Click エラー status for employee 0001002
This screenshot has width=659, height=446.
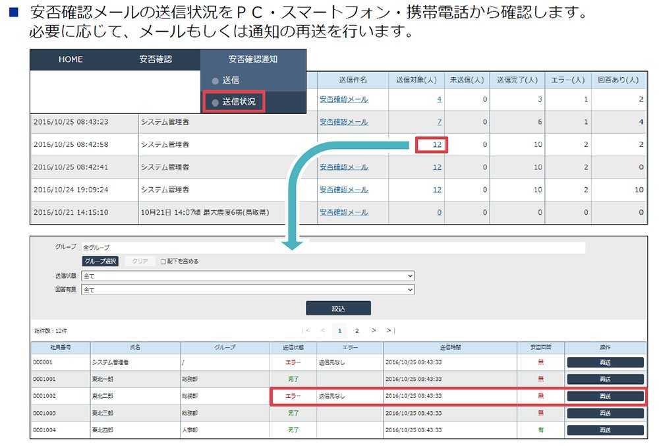point(293,396)
